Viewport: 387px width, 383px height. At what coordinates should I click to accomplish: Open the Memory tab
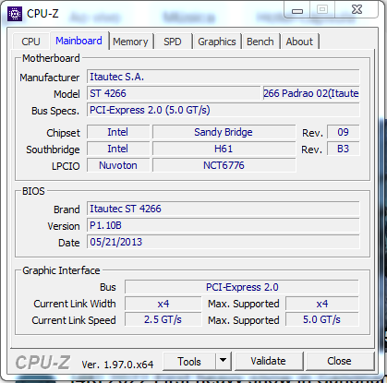coord(130,42)
